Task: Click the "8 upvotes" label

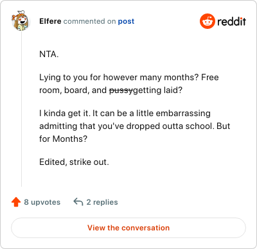Action: point(42,202)
